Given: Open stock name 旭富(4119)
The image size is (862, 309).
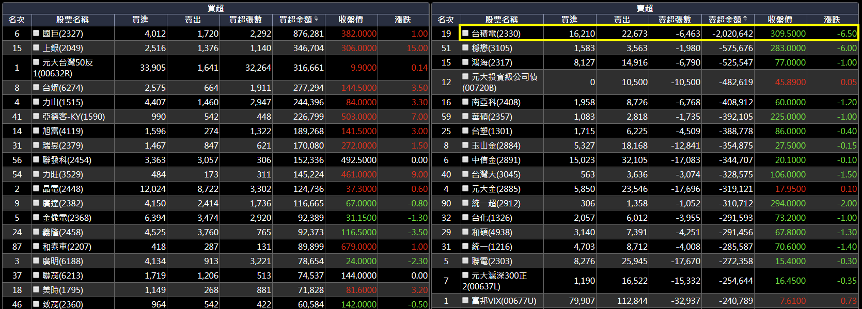Looking at the screenshot, I should (x=62, y=131).
